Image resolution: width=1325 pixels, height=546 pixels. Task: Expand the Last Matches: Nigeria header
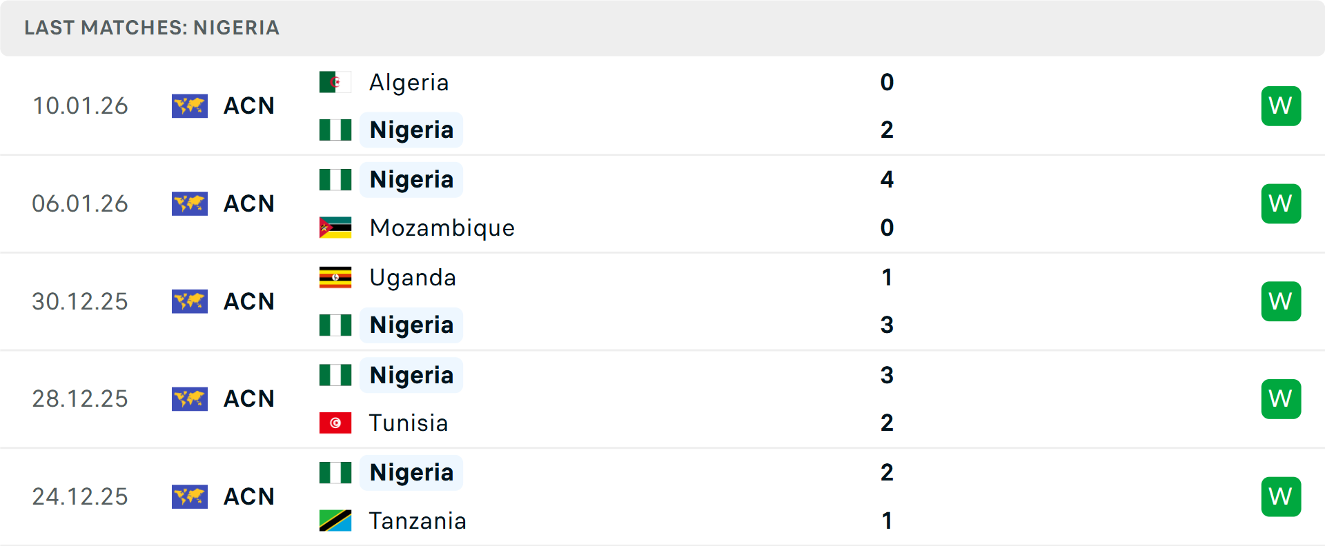point(152,28)
